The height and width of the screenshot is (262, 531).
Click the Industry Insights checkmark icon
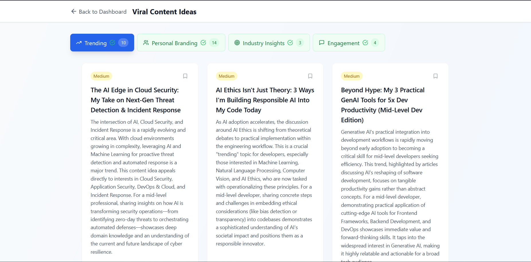pos(290,43)
